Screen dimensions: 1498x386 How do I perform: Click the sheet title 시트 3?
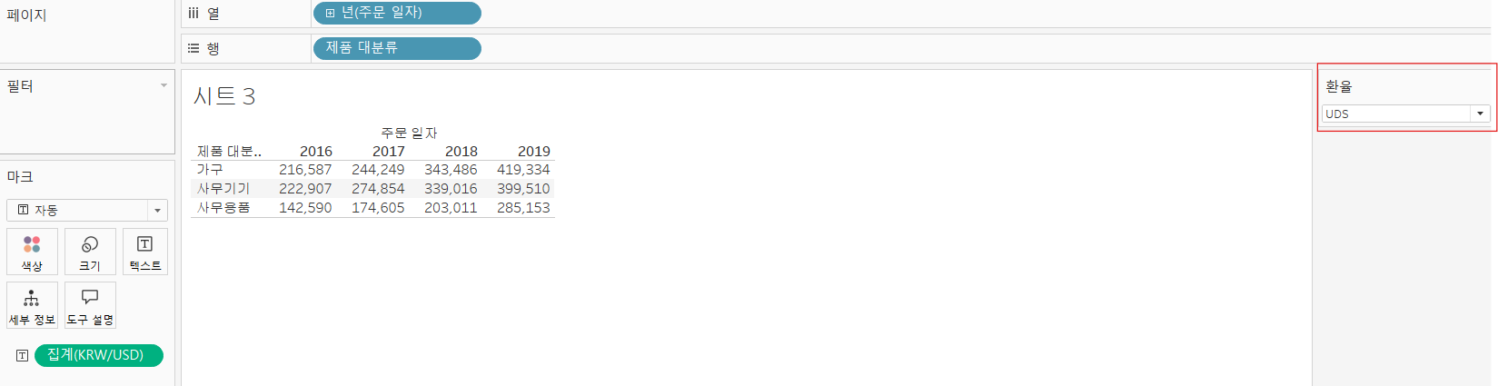224,96
